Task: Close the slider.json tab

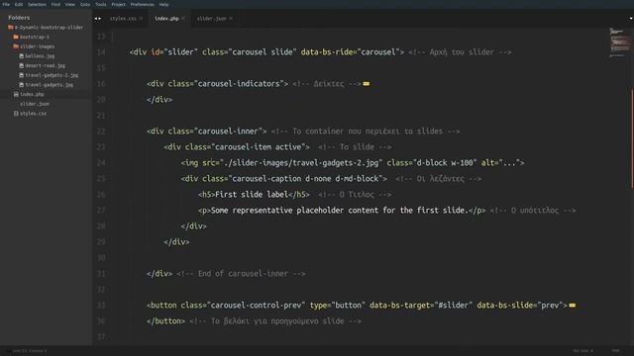Action: click(231, 19)
